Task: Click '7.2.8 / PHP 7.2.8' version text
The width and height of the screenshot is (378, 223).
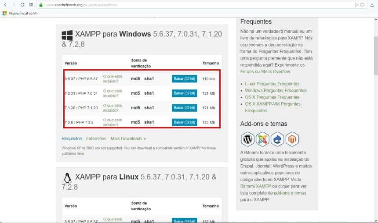Action: point(79,122)
